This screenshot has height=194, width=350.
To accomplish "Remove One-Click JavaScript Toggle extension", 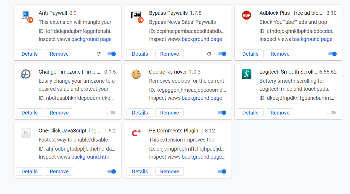I will coord(59,171).
